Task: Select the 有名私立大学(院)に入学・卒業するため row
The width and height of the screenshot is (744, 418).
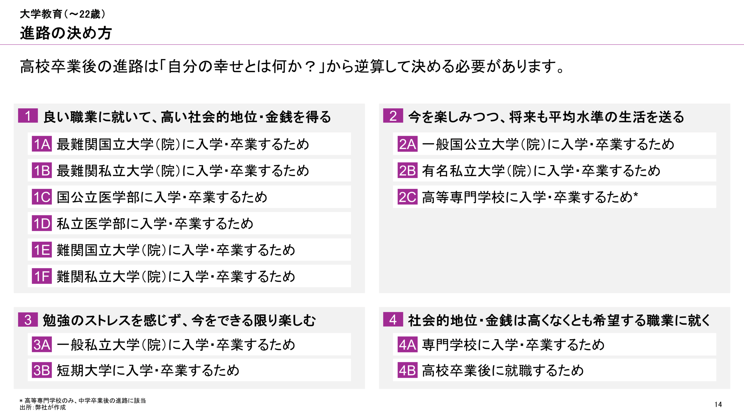Action: (x=555, y=170)
